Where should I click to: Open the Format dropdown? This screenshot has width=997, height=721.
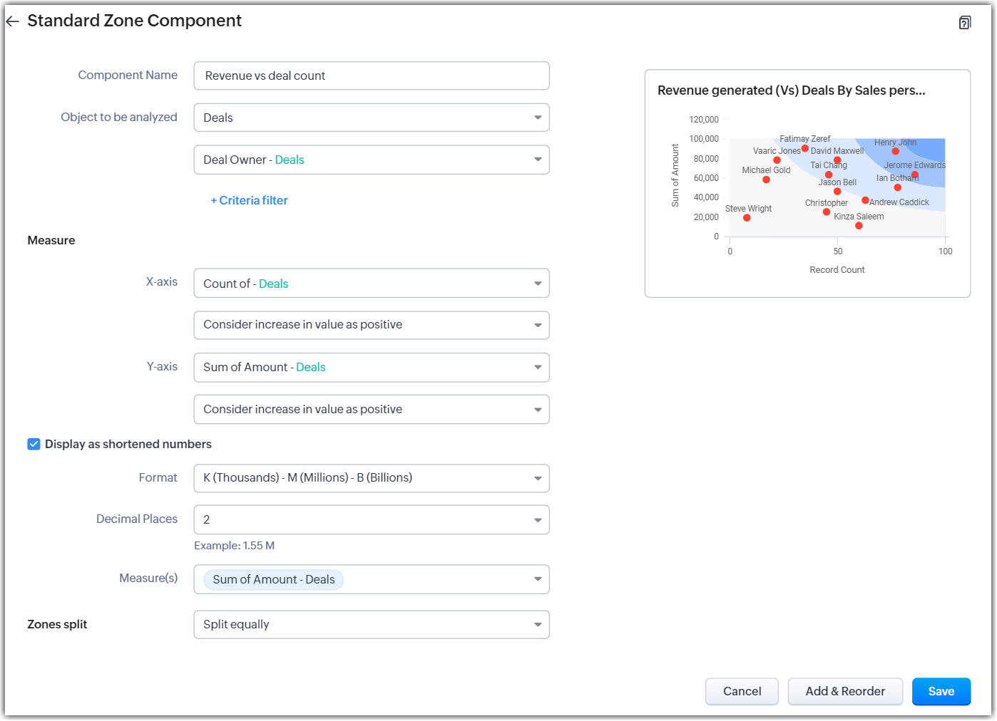point(371,478)
